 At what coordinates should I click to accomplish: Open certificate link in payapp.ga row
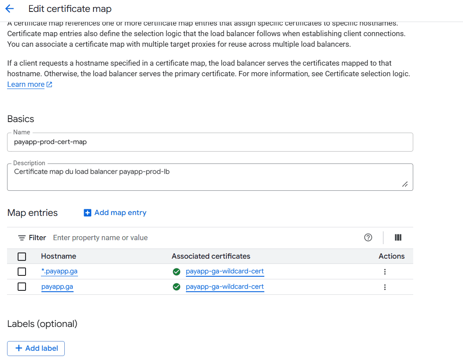click(225, 287)
